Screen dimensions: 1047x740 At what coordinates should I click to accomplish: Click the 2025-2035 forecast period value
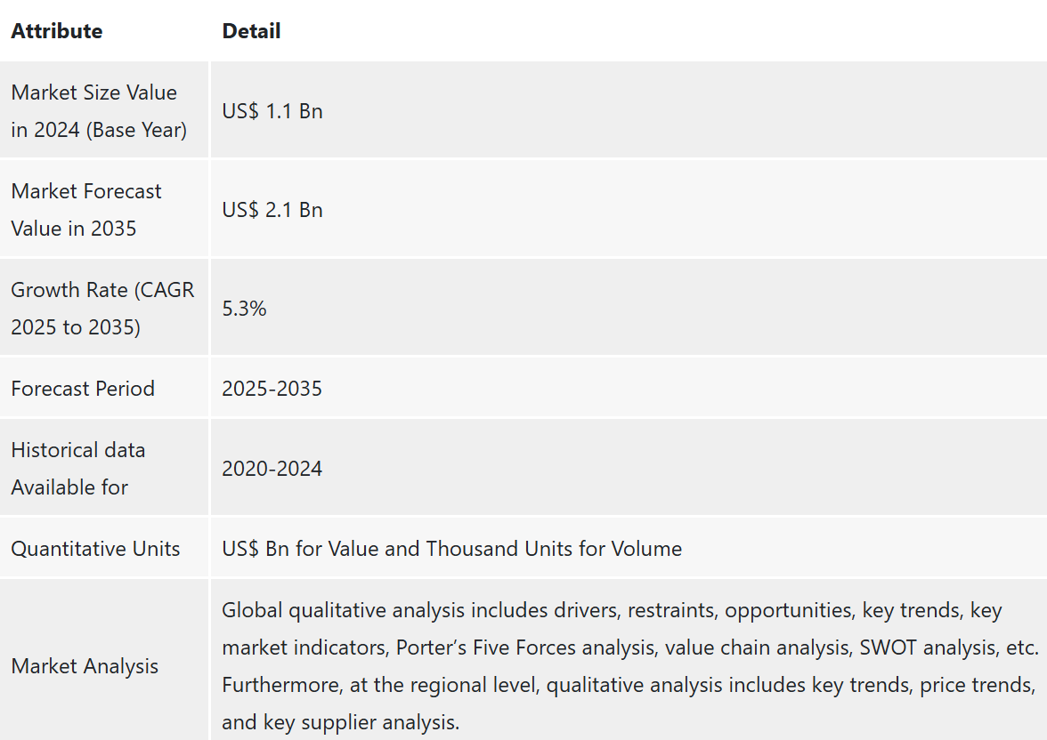click(x=272, y=389)
